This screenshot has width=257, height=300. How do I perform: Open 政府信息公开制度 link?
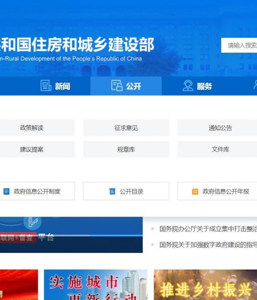(37, 191)
